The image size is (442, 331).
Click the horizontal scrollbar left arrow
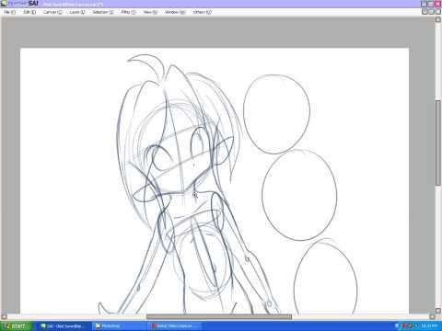coord(4,316)
